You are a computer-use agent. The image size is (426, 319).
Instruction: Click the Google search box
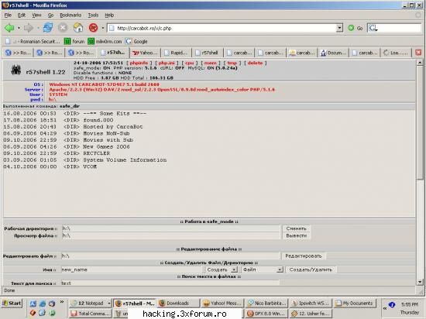tap(394, 28)
